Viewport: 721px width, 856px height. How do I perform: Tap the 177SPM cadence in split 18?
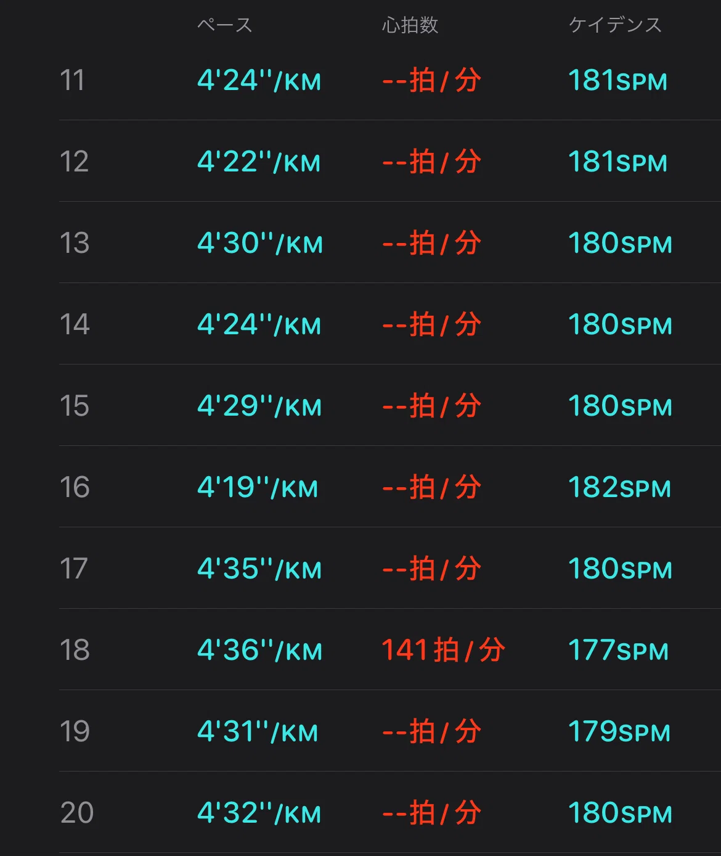click(618, 651)
